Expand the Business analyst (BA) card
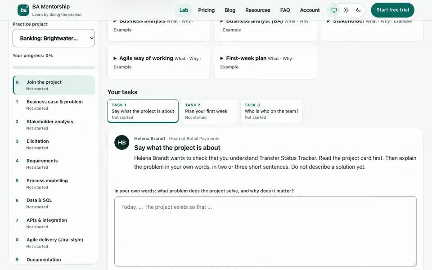Image resolution: width=432 pixels, height=270 pixels. [x=265, y=30]
